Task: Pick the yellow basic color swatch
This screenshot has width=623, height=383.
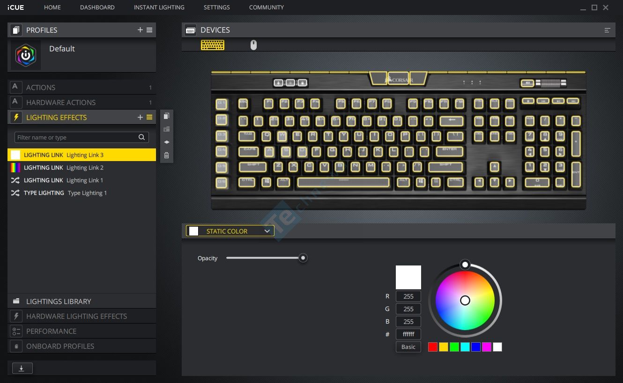Action: point(444,347)
